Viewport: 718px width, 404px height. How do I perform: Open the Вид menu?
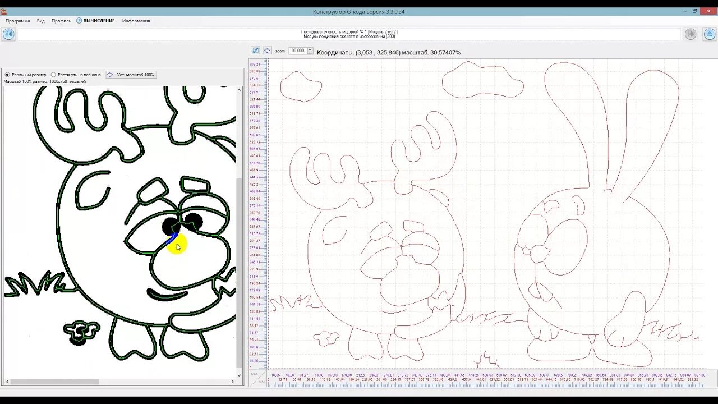pos(41,21)
